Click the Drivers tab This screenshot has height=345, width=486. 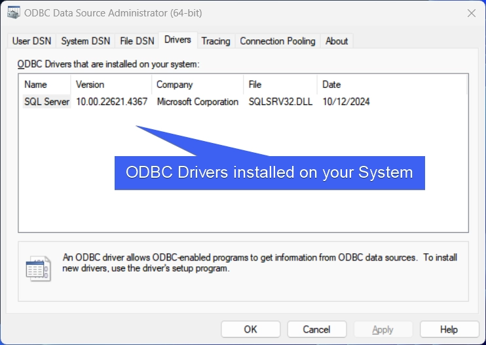pyautogui.click(x=178, y=40)
